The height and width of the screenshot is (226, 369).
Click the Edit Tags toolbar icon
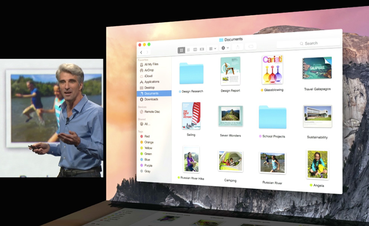tap(251, 46)
